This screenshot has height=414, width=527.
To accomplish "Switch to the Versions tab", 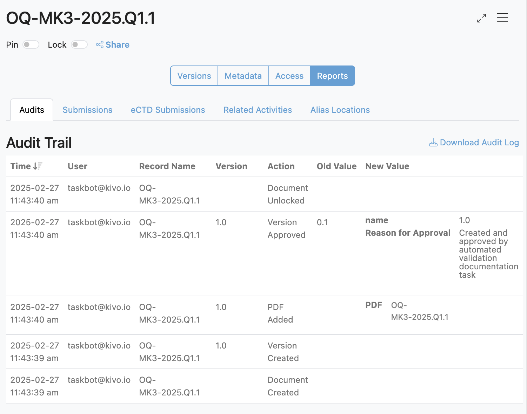I will [194, 76].
